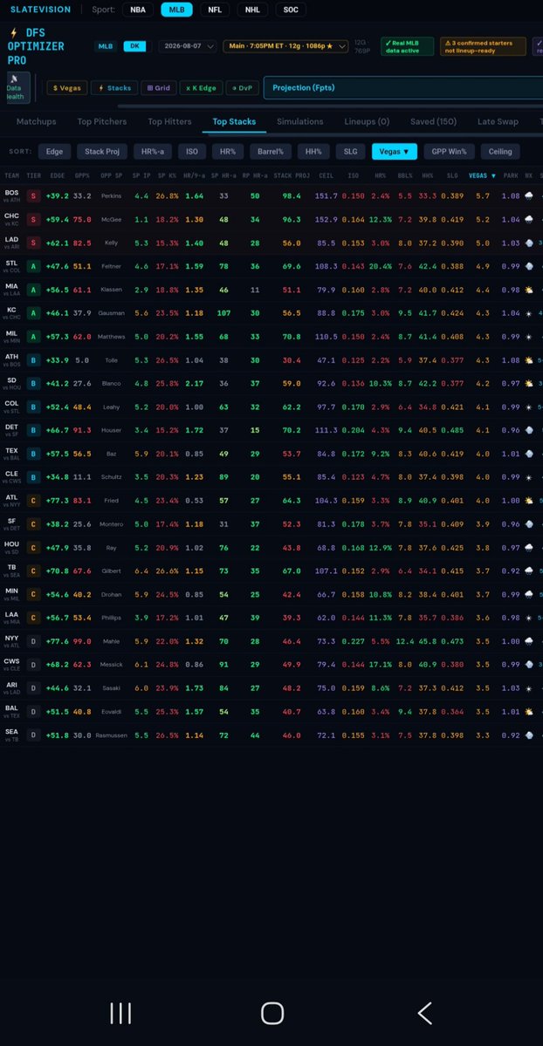543x1046 pixels.
Task: Switch to the Simulations tab
Action: click(300, 121)
